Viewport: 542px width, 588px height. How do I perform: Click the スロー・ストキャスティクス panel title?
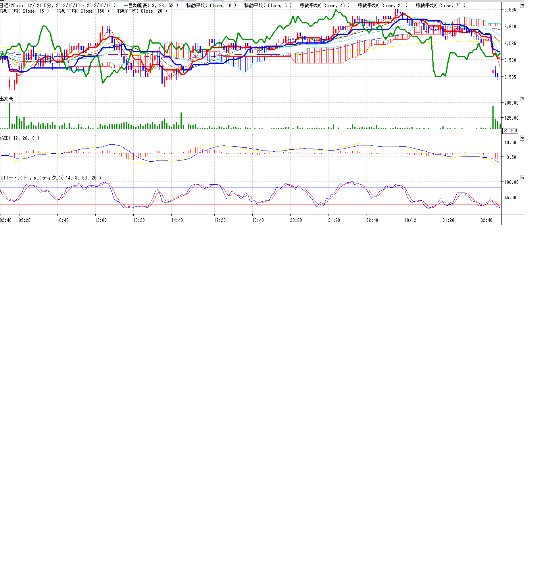pyautogui.click(x=50, y=178)
